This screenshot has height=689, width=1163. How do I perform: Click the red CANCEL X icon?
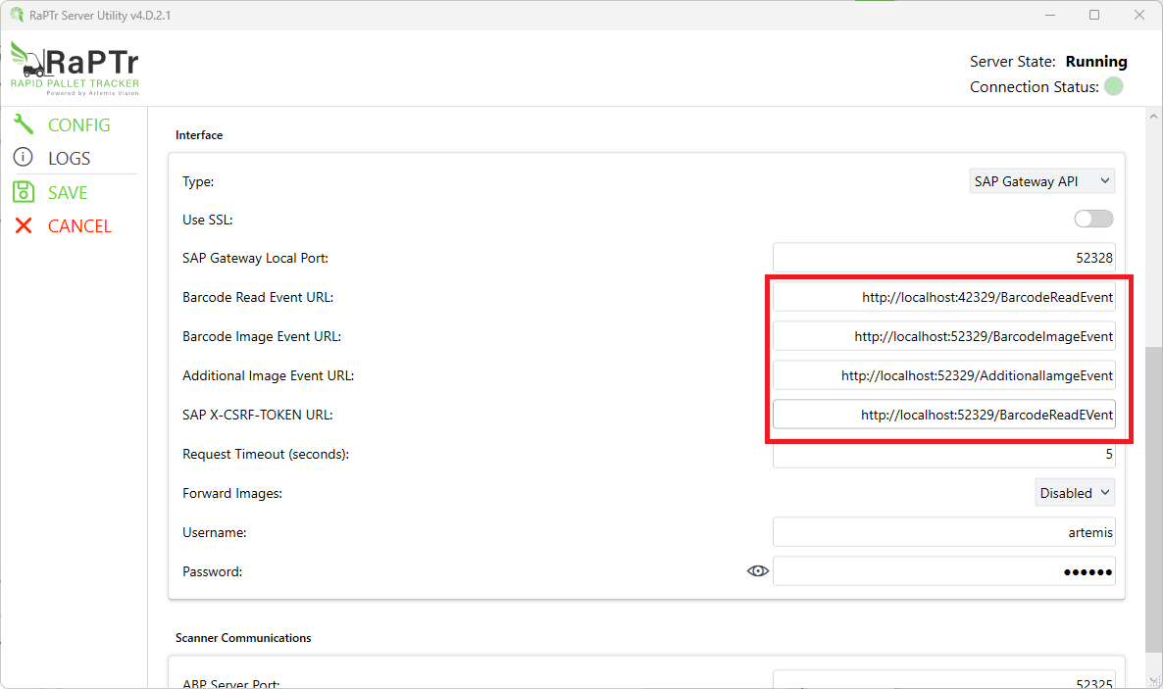[x=24, y=226]
